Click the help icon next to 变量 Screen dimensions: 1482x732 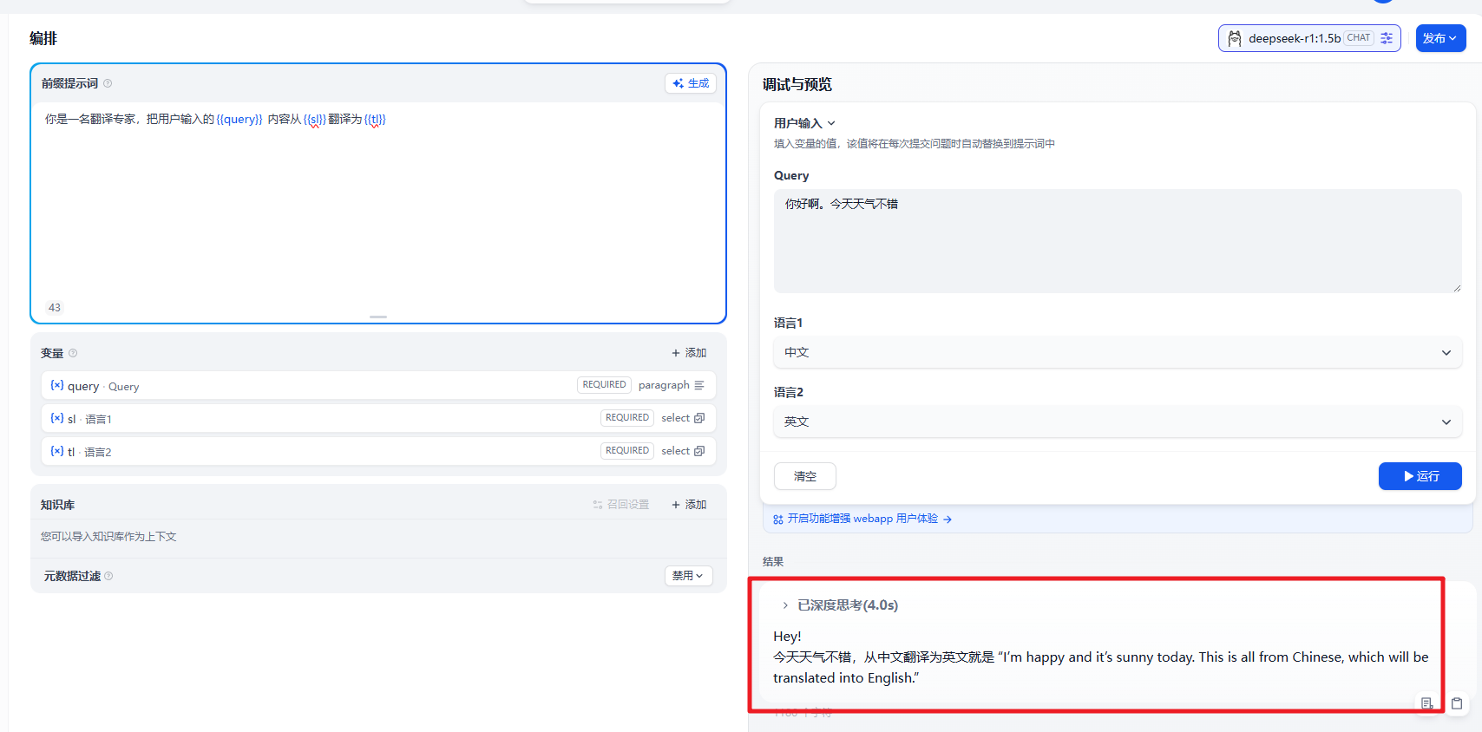73,353
